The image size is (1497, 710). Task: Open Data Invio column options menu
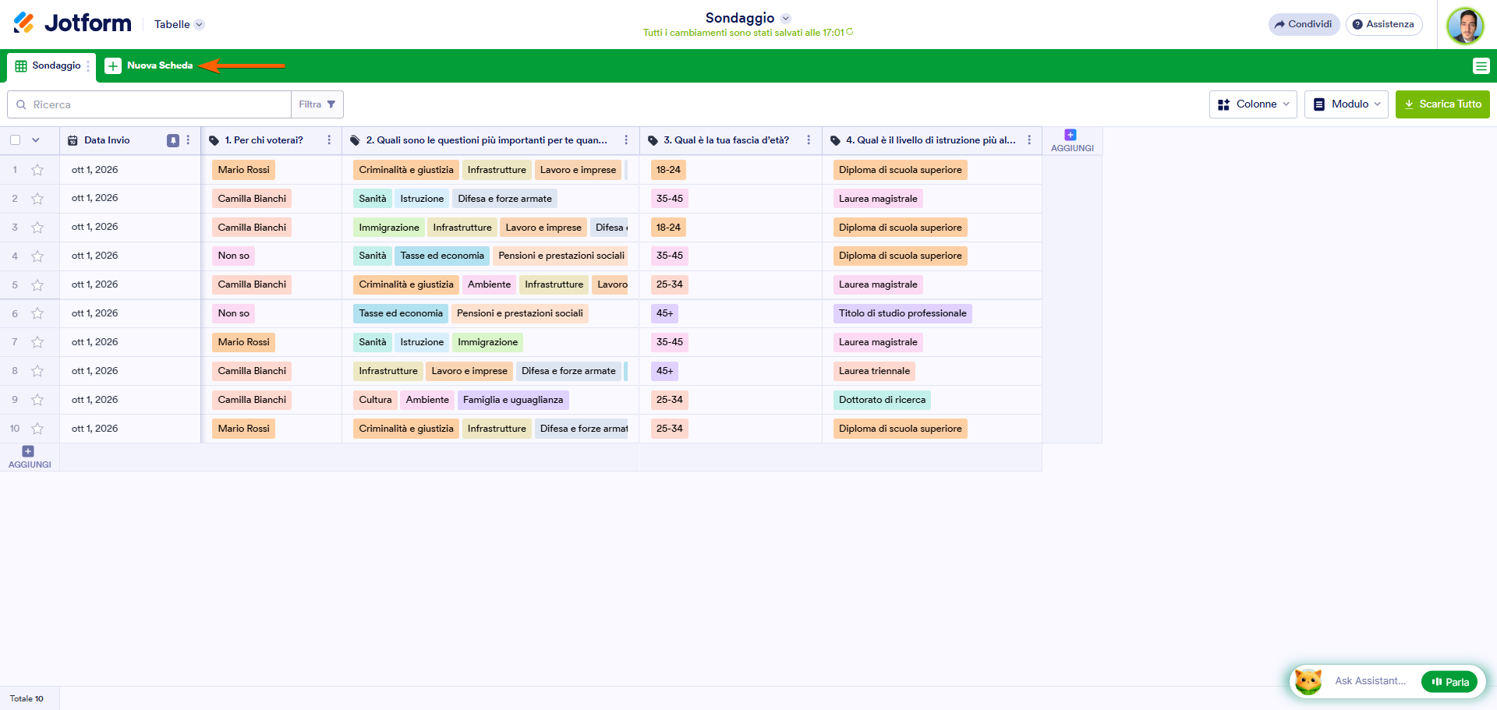point(188,140)
